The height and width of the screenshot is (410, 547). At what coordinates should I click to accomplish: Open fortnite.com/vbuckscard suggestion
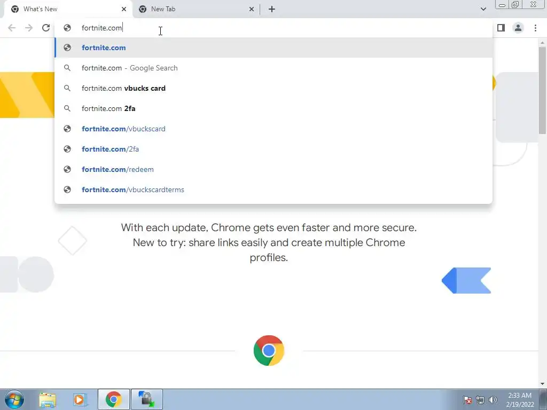click(273, 129)
